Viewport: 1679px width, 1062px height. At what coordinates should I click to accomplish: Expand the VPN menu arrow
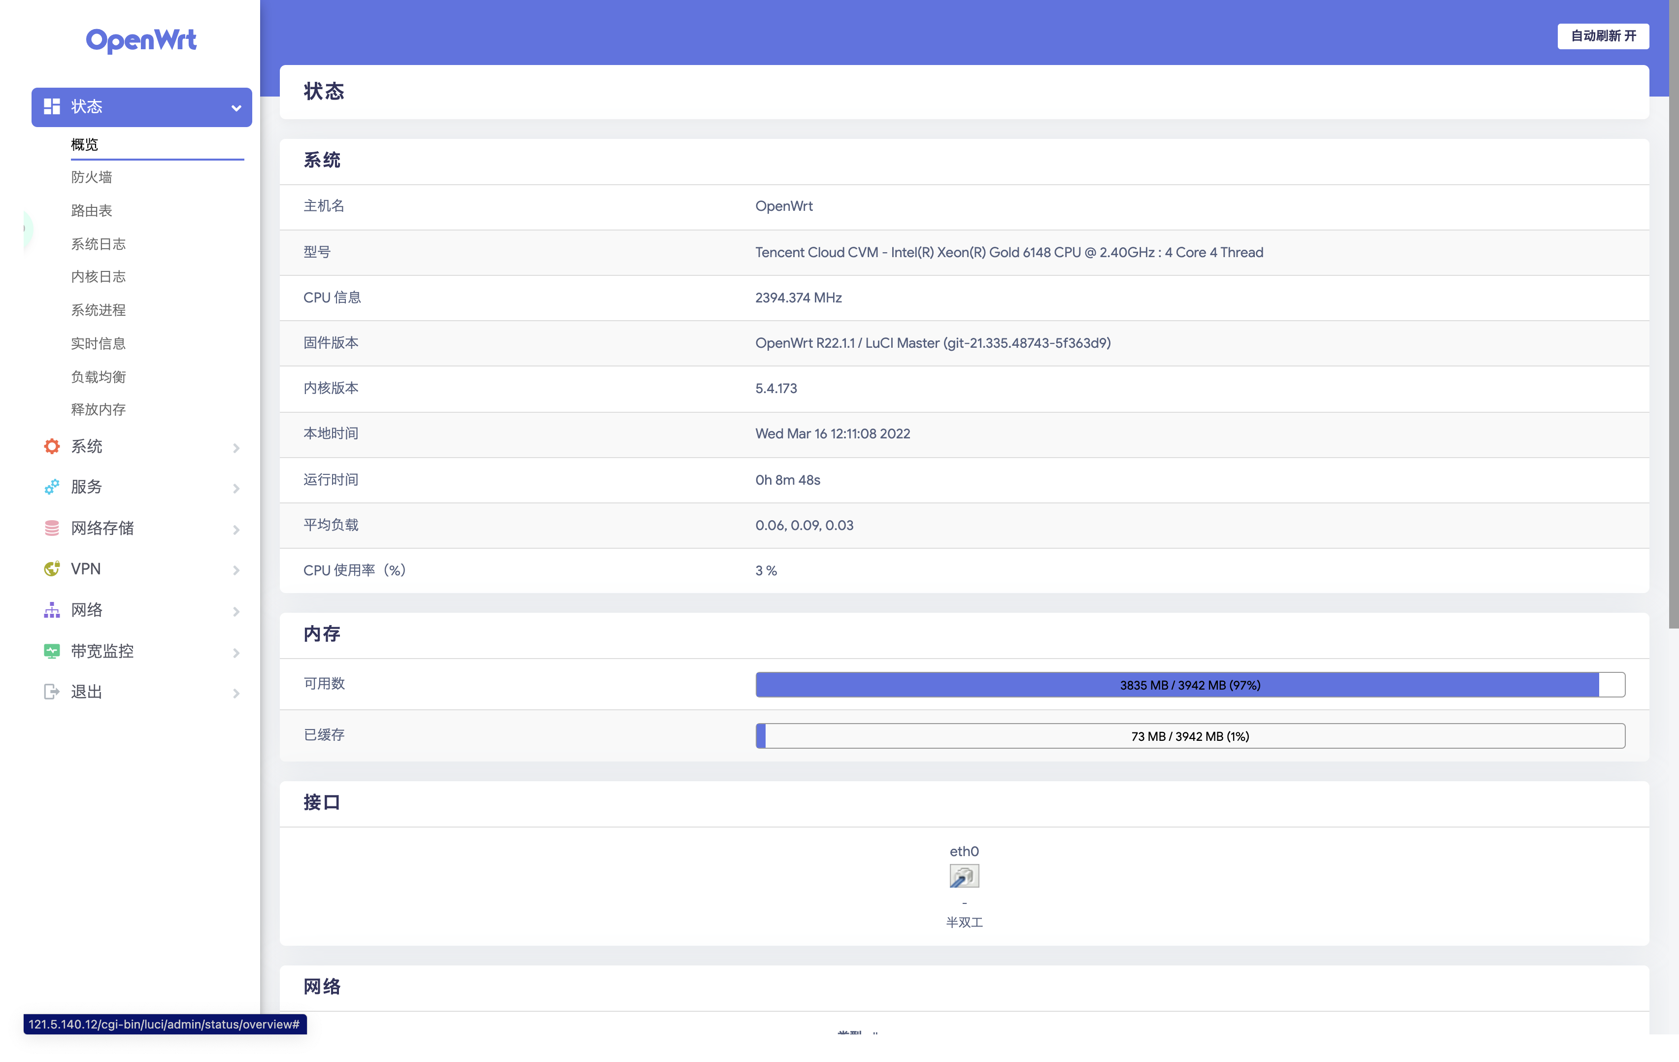coord(236,570)
